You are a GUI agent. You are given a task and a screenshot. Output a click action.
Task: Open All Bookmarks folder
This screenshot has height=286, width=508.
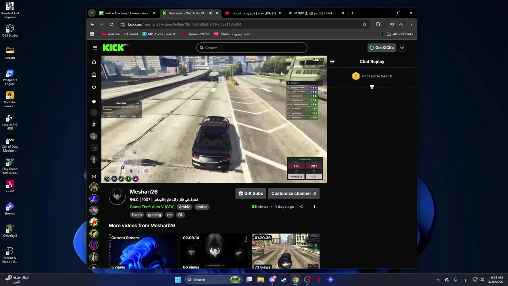400,34
